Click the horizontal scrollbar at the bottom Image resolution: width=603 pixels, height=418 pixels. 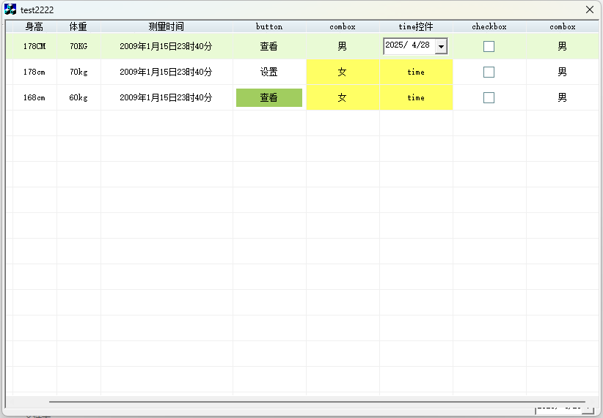(293, 402)
